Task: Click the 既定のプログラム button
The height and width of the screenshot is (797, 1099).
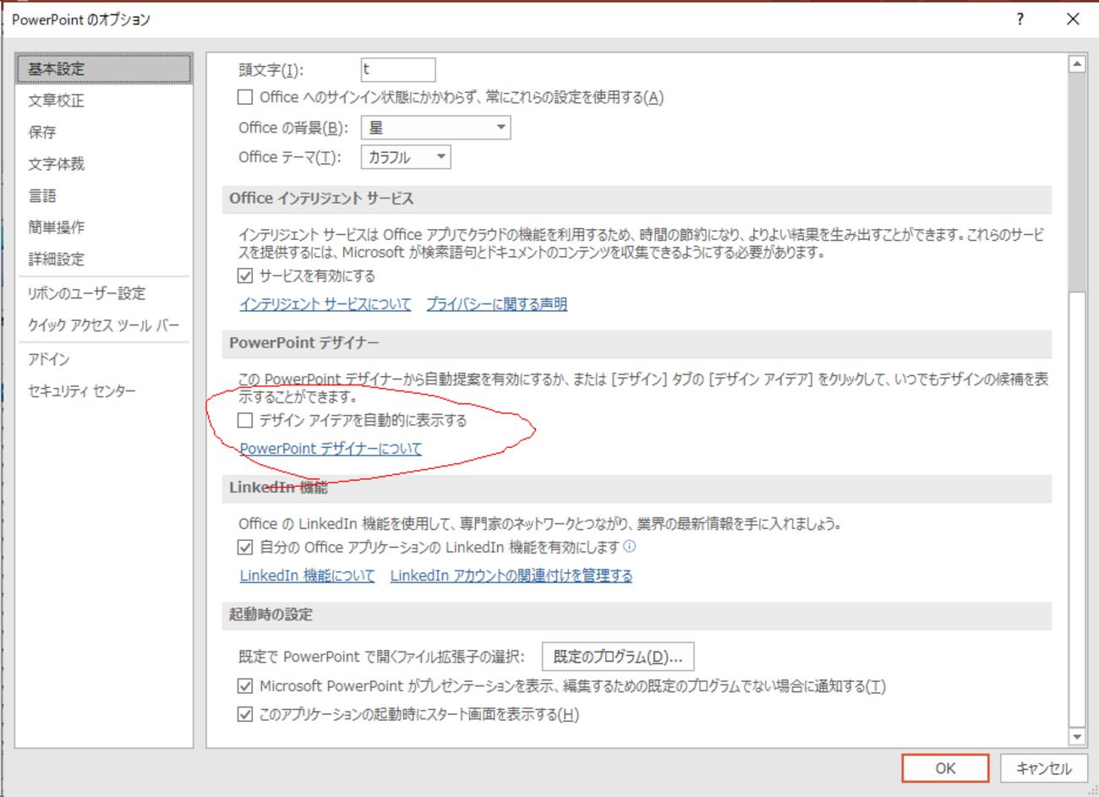Action: point(618,657)
